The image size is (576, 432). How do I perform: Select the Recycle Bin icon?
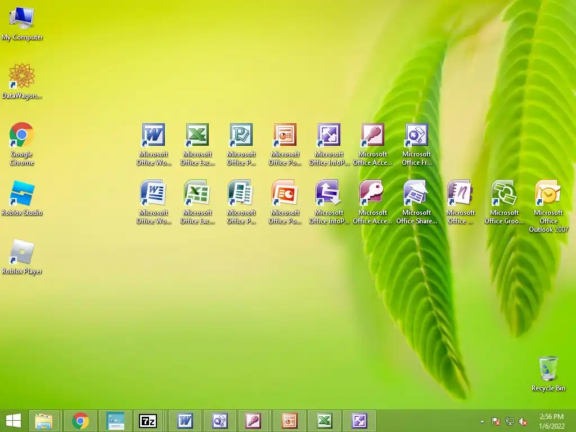[x=548, y=373]
